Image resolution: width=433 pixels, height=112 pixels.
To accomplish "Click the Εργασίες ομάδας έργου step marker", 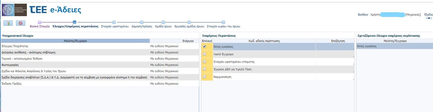I will tap(189, 22).
